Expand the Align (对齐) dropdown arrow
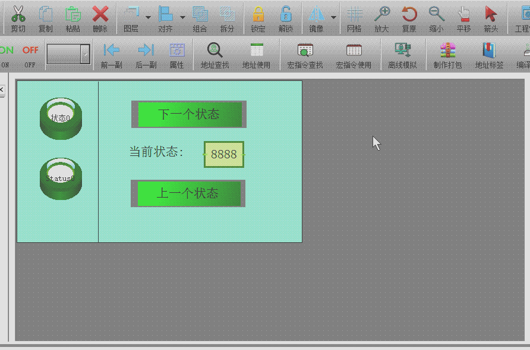 [182, 17]
